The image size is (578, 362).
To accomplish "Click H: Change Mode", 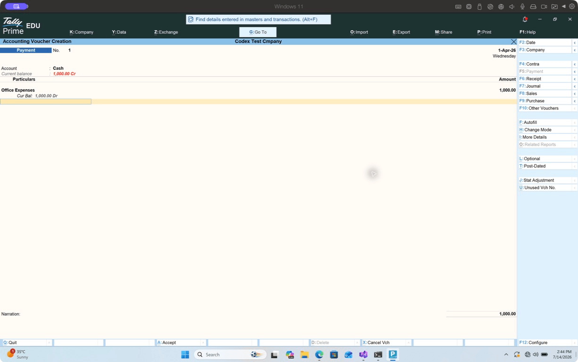I will (545, 130).
